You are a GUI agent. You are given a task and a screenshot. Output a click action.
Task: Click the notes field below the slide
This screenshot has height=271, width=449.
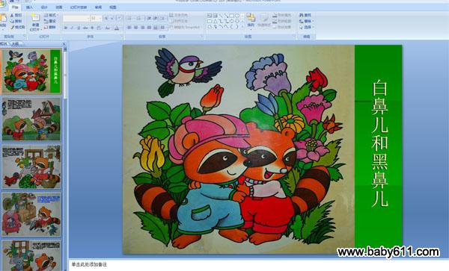(258, 265)
